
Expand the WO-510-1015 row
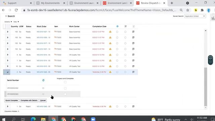pyautogui.click(x=8, y=66)
